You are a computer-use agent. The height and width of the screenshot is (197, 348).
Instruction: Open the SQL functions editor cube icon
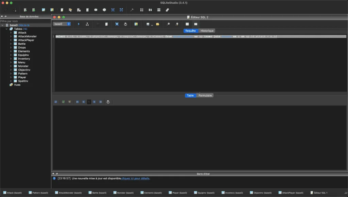104,10
